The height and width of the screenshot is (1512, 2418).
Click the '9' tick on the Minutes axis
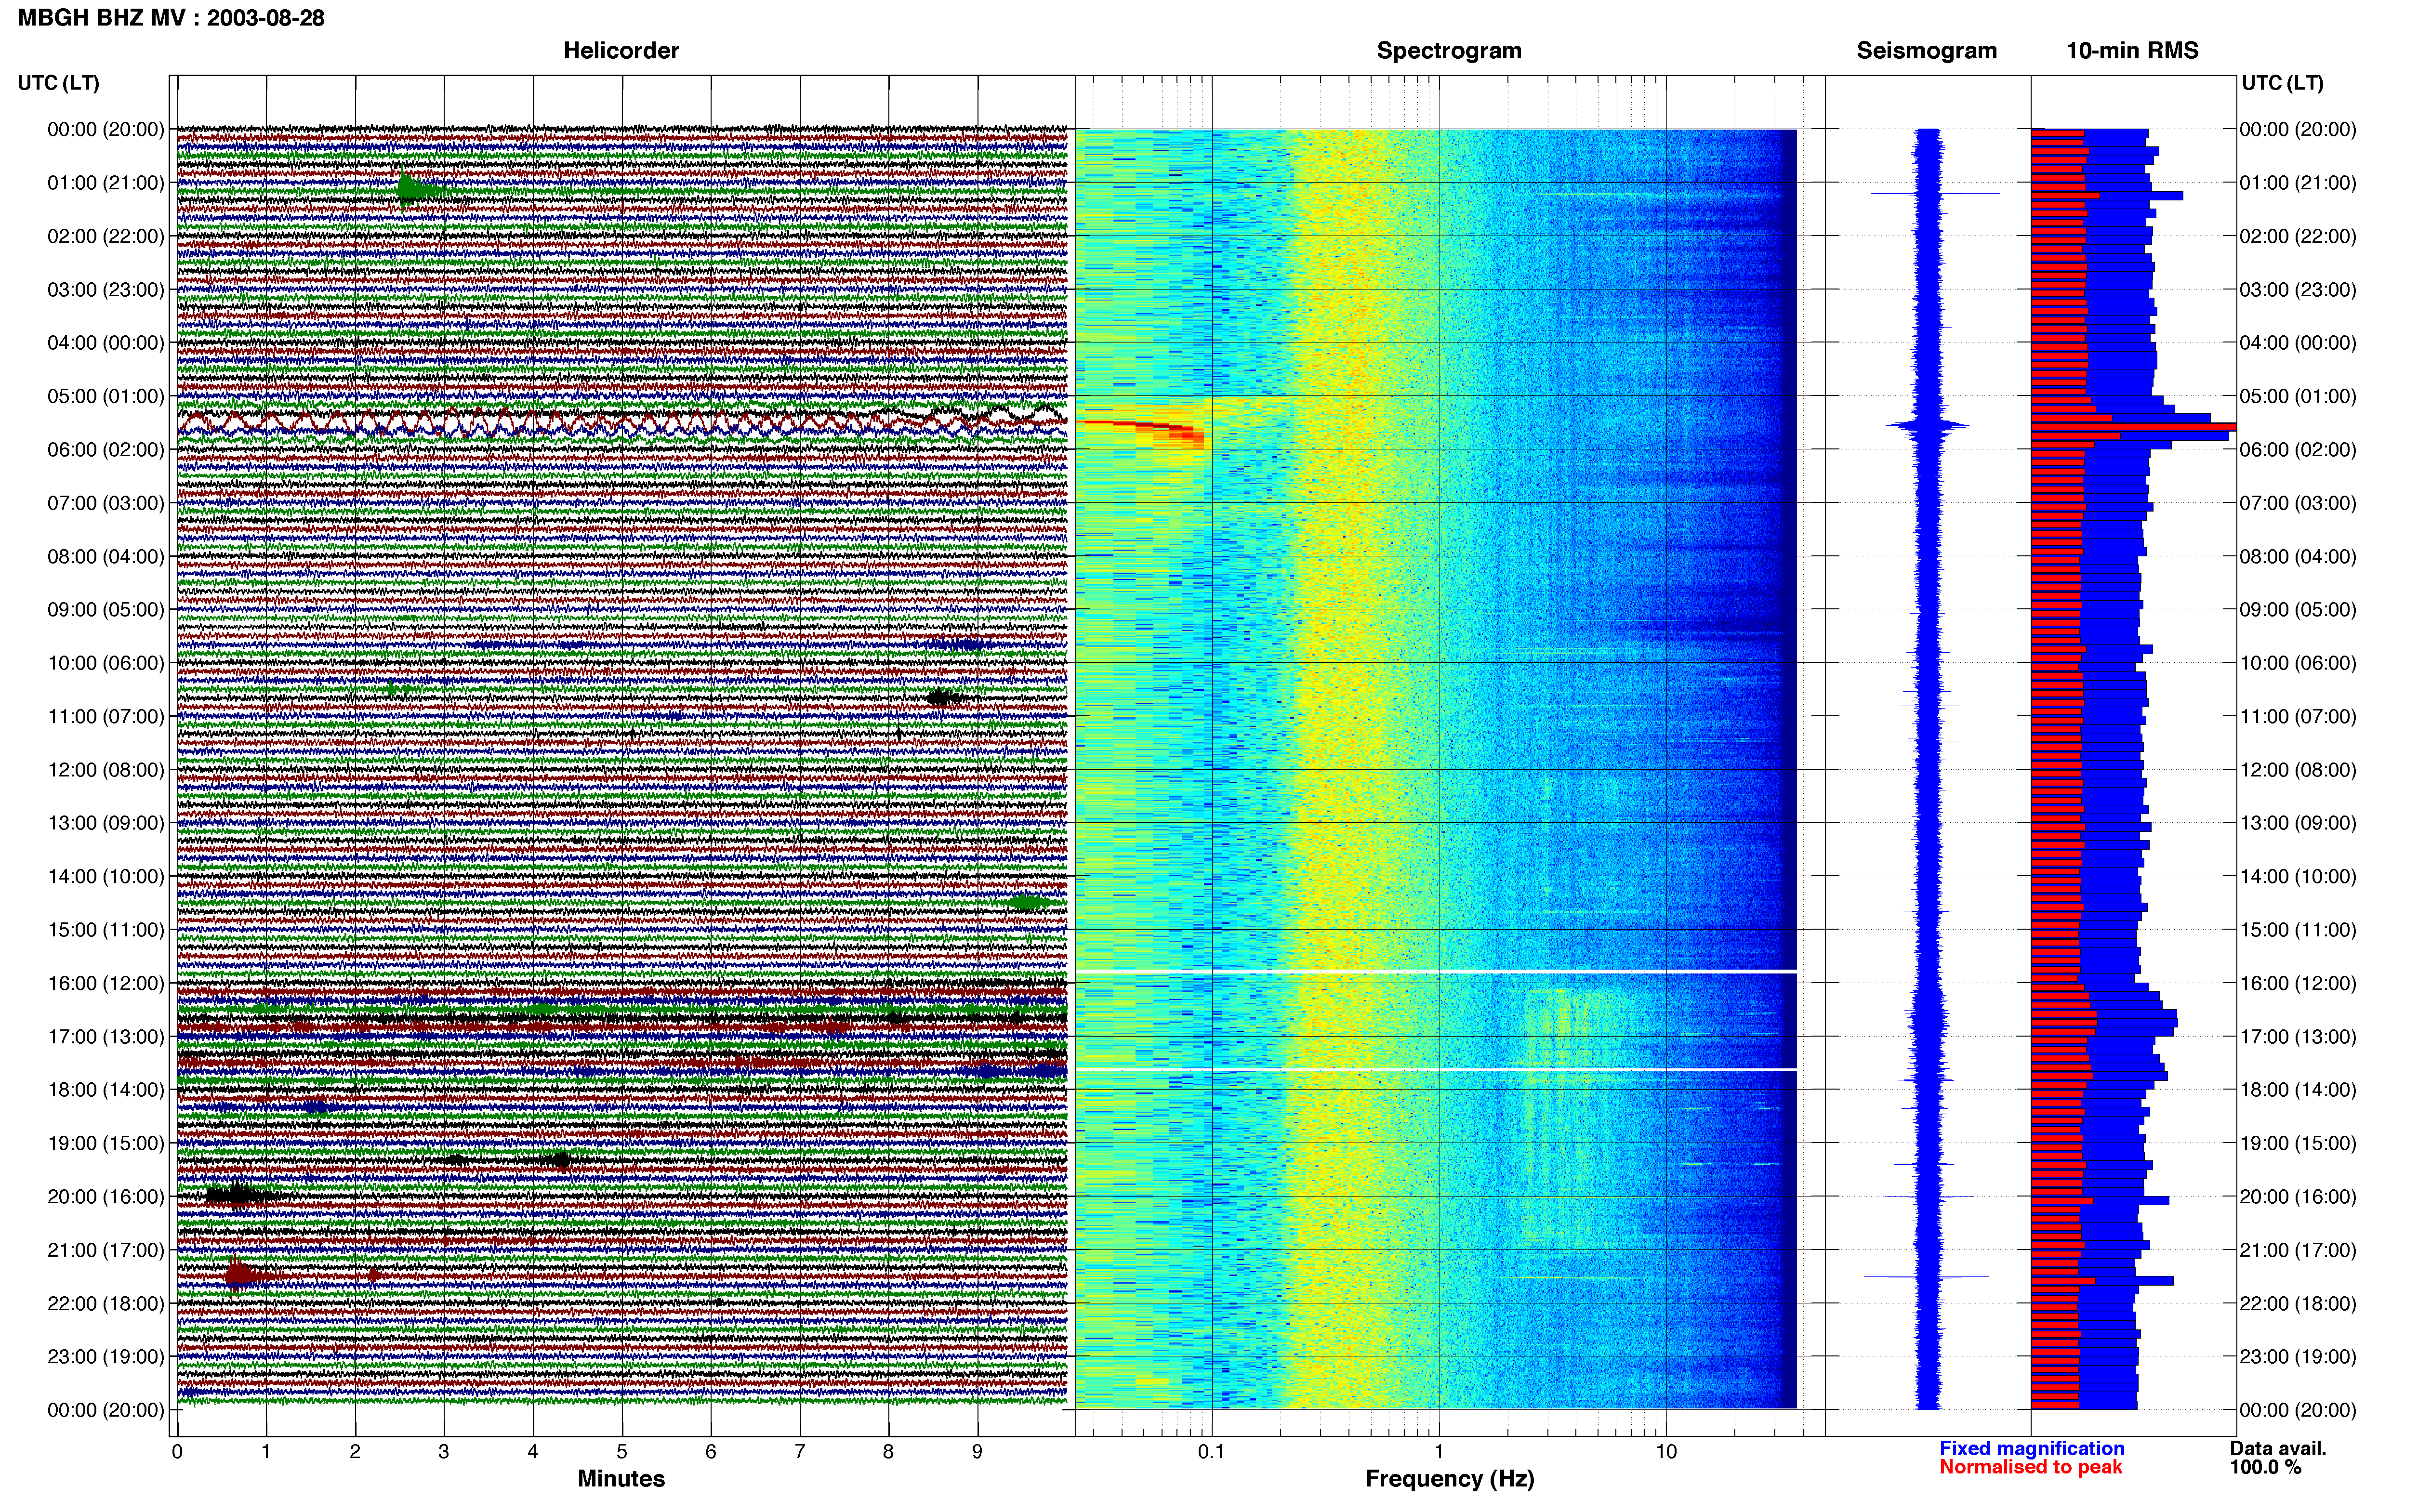point(978,1452)
